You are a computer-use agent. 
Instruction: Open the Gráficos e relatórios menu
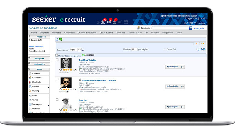(x=87, y=33)
